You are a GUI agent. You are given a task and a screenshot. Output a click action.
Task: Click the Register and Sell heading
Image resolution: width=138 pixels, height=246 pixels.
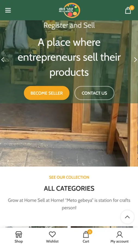coord(69,25)
